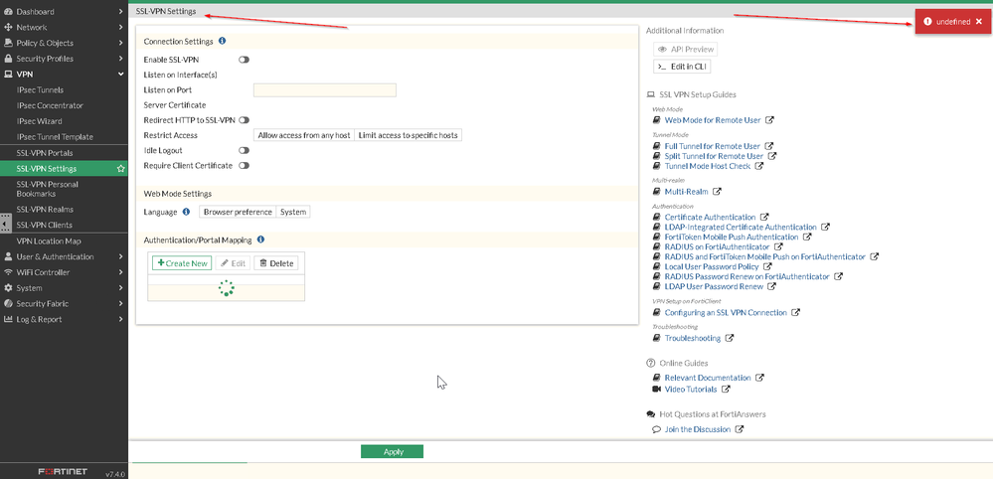Click the sidebar collapse handle arrow
This screenshot has height=479, width=993.
click(4, 224)
